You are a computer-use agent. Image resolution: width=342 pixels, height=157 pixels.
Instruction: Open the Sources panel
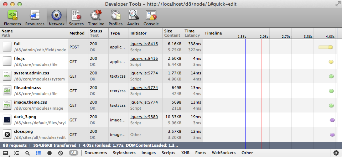[x=76, y=18]
